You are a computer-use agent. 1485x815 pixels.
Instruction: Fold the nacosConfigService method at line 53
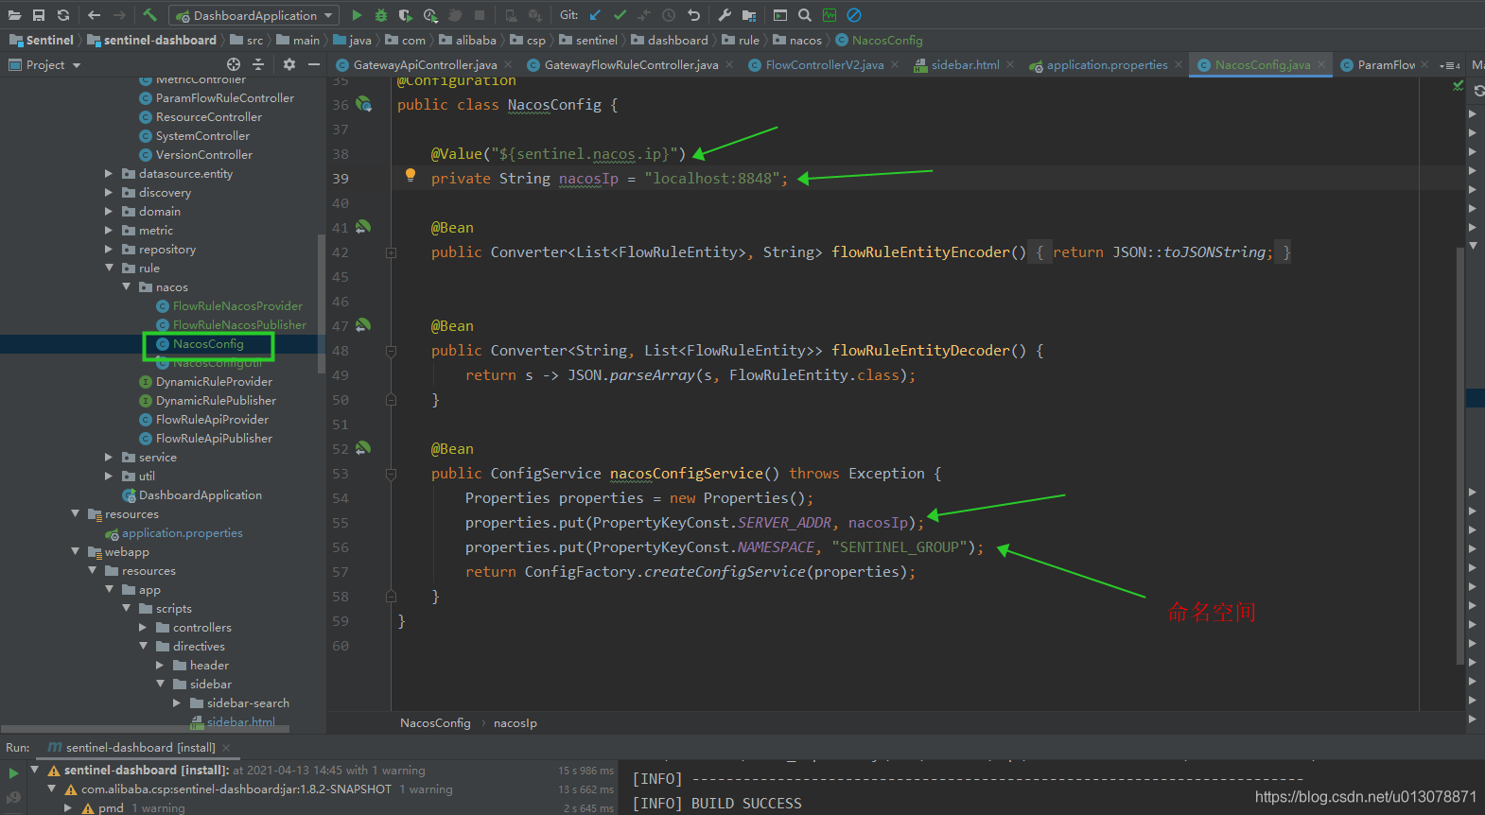pyautogui.click(x=391, y=474)
